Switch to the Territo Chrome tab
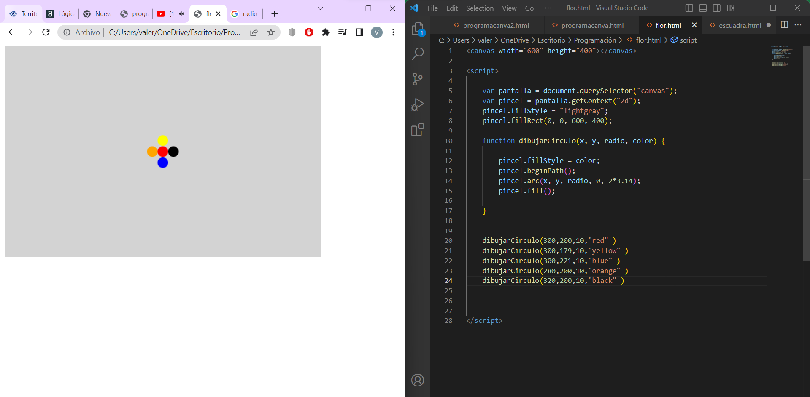The width and height of the screenshot is (810, 397). point(23,14)
